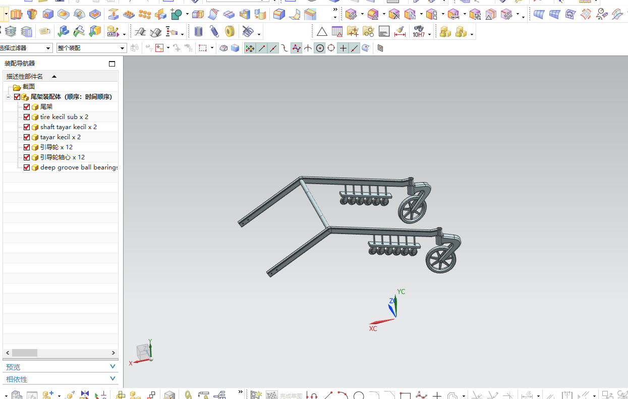Click the yellow tag label icon
628x399 pixels.
45,32
